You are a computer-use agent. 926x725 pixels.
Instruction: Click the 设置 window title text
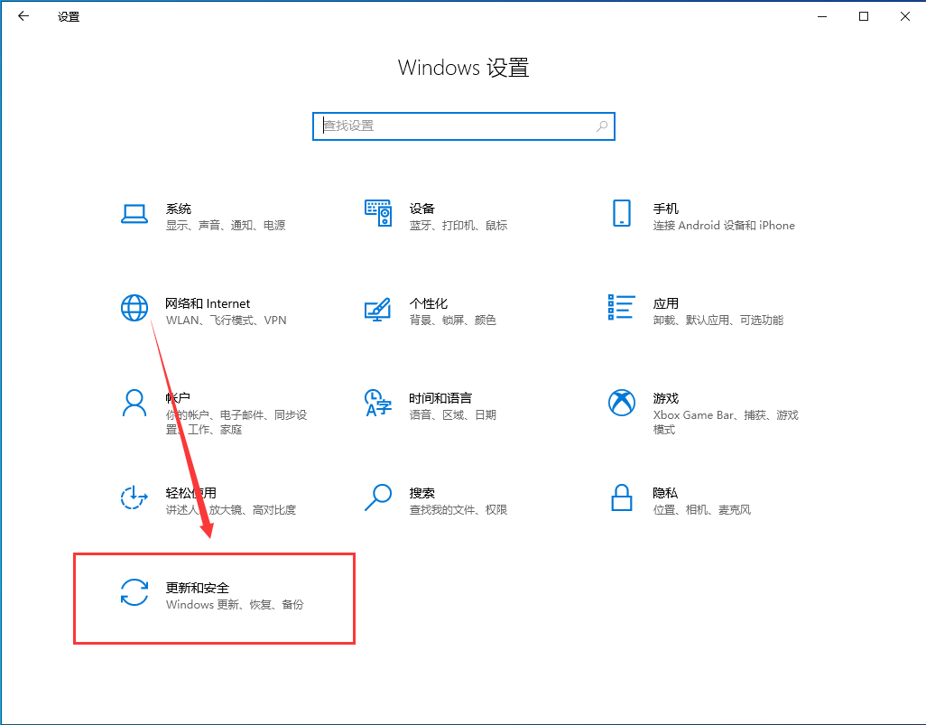69,16
